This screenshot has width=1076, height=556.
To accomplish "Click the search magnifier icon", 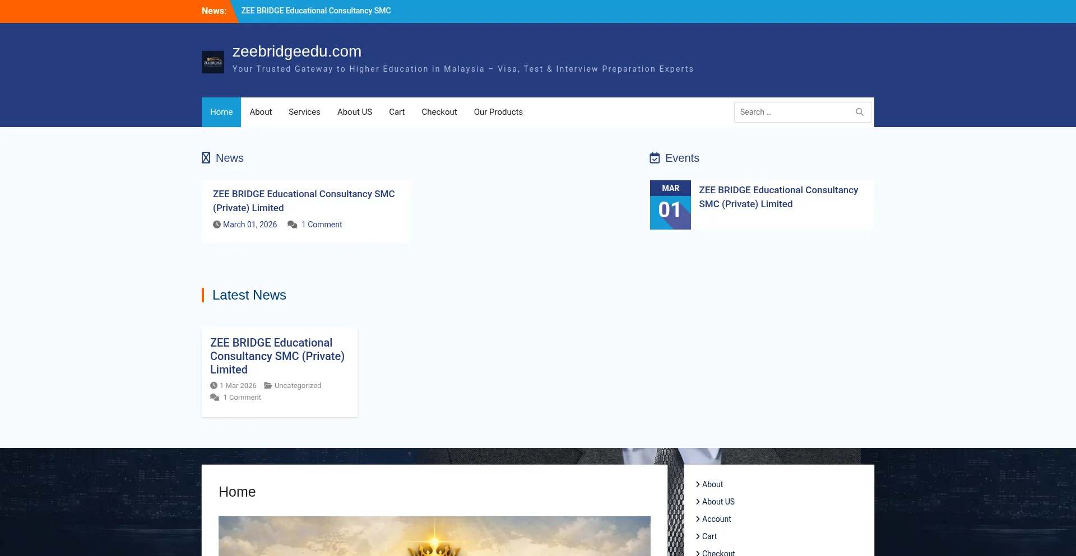I will (x=859, y=112).
